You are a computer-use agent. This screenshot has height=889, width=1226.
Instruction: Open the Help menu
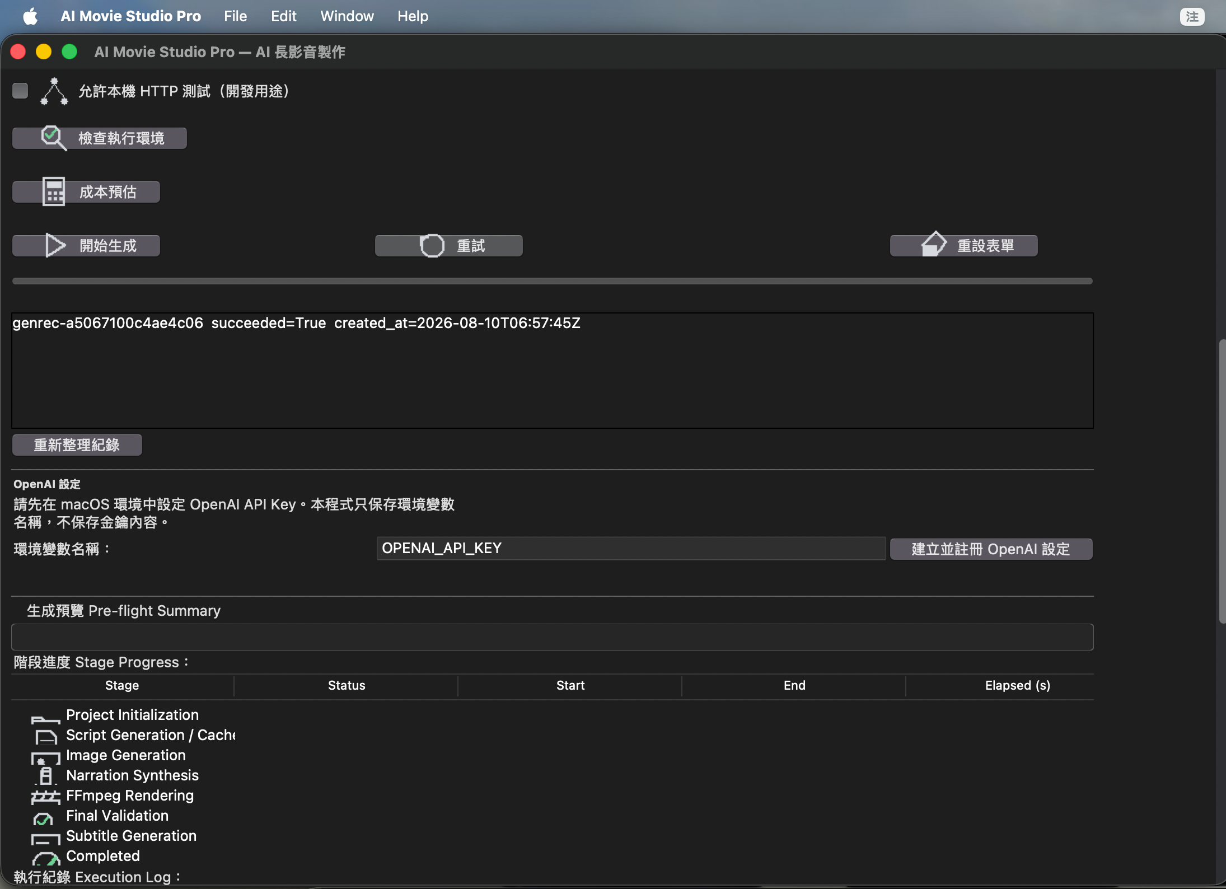[413, 16]
